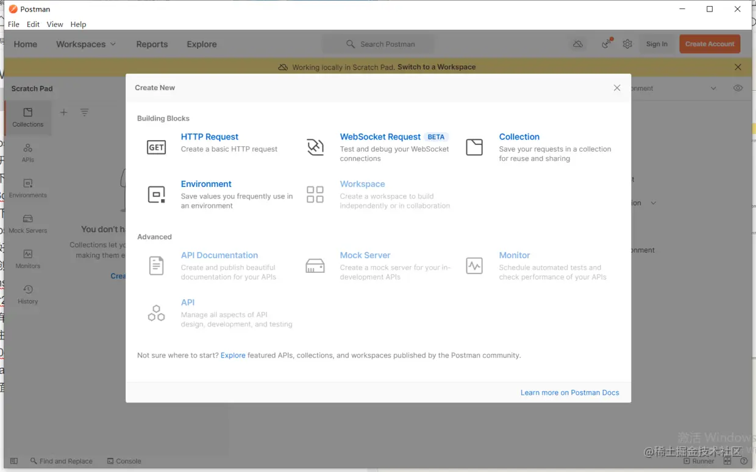Open Mock Servers in the sidebar
Image resolution: width=756 pixels, height=472 pixels.
28,224
